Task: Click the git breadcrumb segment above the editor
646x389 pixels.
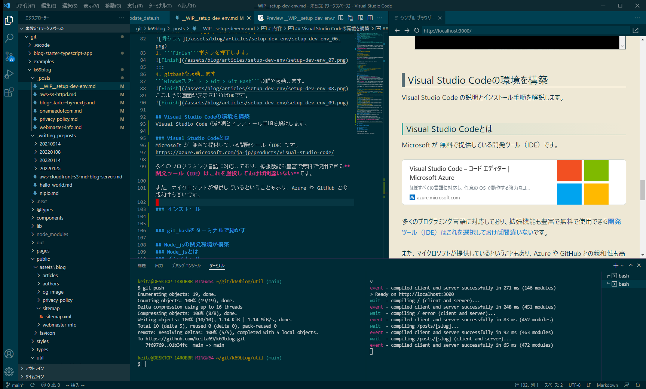Action: (x=139, y=28)
